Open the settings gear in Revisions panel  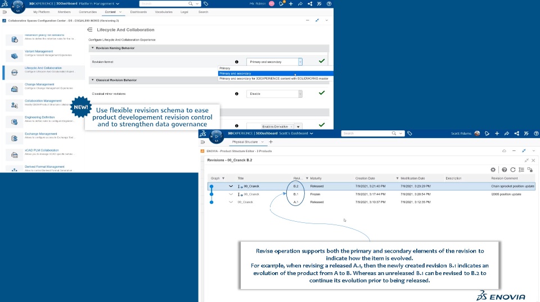click(x=493, y=170)
